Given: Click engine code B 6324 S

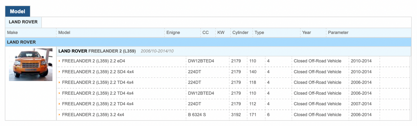Looking at the screenshot, I should [x=197, y=114].
